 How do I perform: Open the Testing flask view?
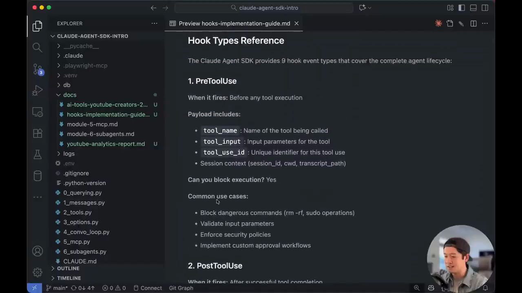(37, 155)
